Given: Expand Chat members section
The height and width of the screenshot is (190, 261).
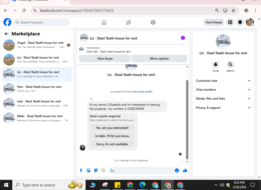Looking at the screenshot, I should coord(223,90).
